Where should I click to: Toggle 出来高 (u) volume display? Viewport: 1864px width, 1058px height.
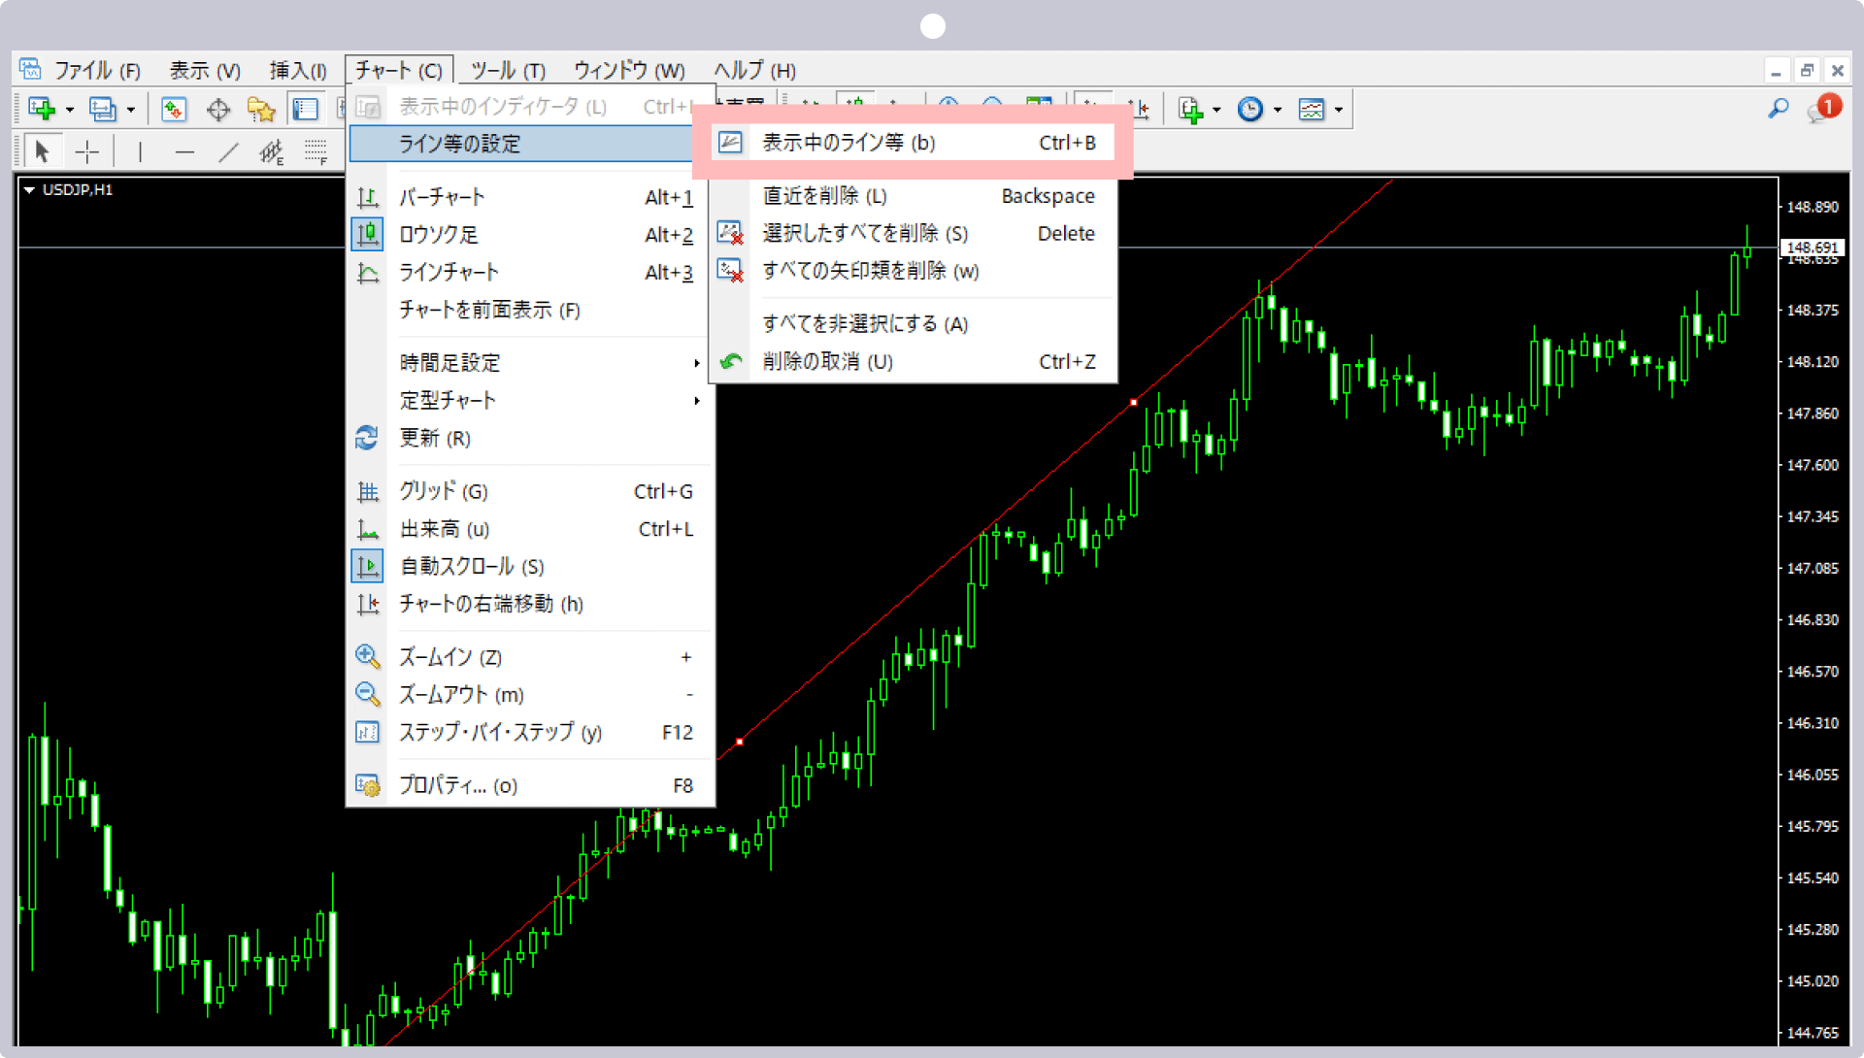click(x=530, y=529)
